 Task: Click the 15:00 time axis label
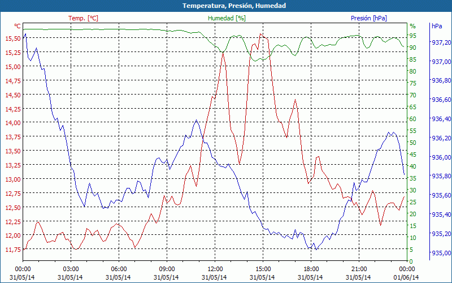[263, 269]
